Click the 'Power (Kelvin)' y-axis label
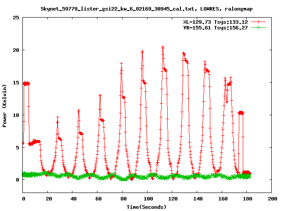 5,105
